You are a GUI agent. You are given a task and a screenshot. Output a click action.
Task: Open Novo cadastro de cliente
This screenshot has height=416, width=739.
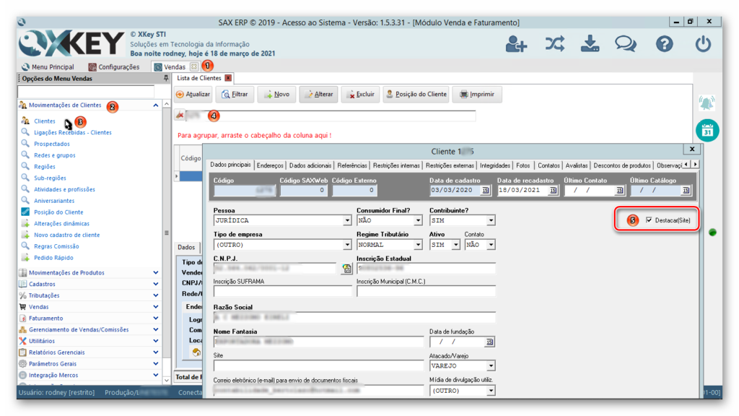point(66,235)
